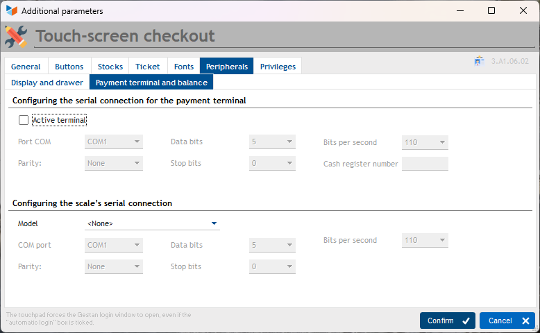Click the wrench and pencil header icon
Image resolution: width=540 pixels, height=333 pixels.
pos(17,36)
